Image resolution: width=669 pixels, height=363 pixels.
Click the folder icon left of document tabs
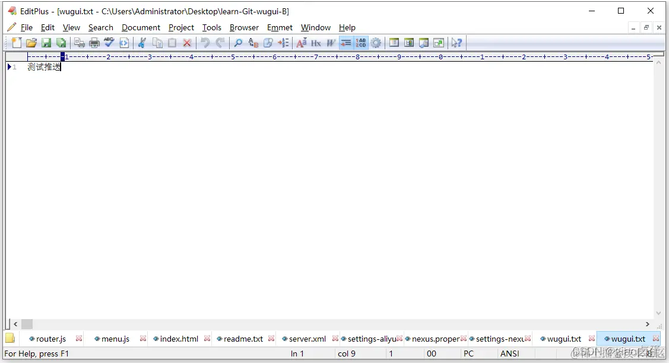(x=10, y=339)
